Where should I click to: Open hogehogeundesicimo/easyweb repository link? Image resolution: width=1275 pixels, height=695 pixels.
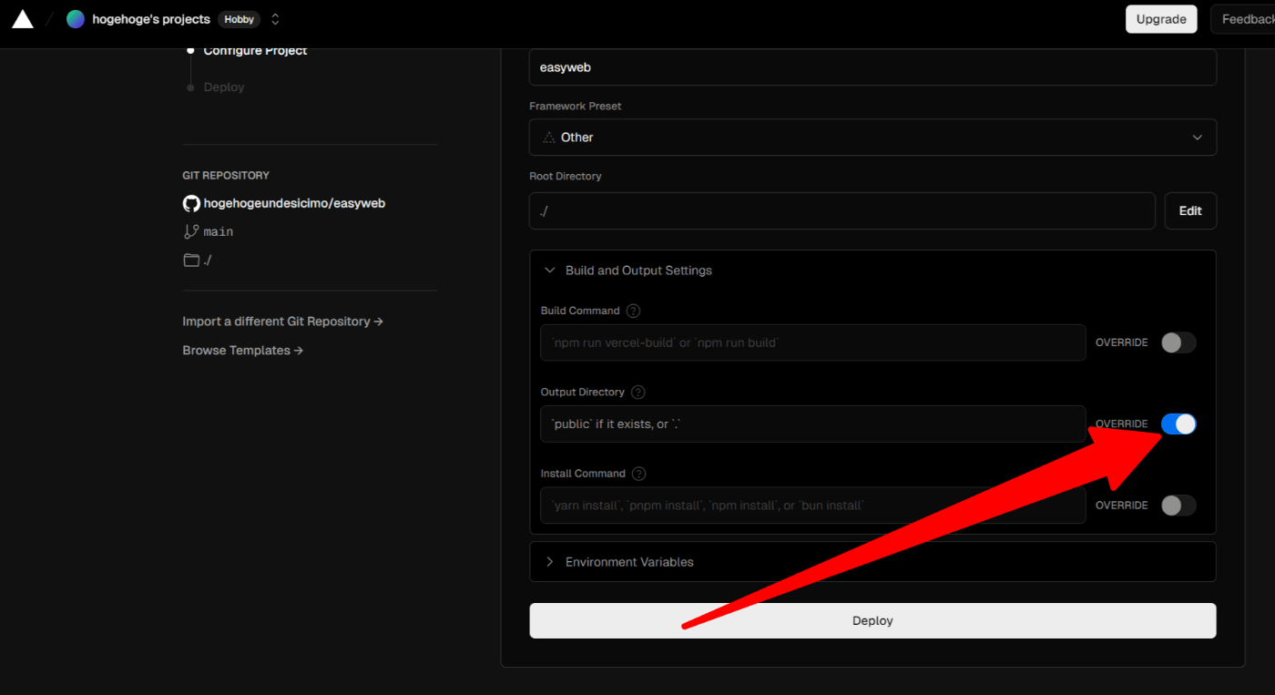click(294, 203)
